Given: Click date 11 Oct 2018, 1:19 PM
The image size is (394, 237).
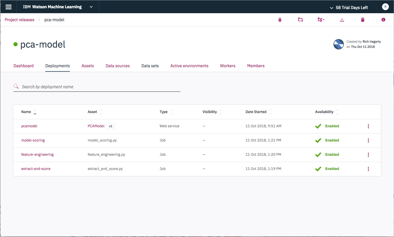Looking at the screenshot, I should pos(263,169).
